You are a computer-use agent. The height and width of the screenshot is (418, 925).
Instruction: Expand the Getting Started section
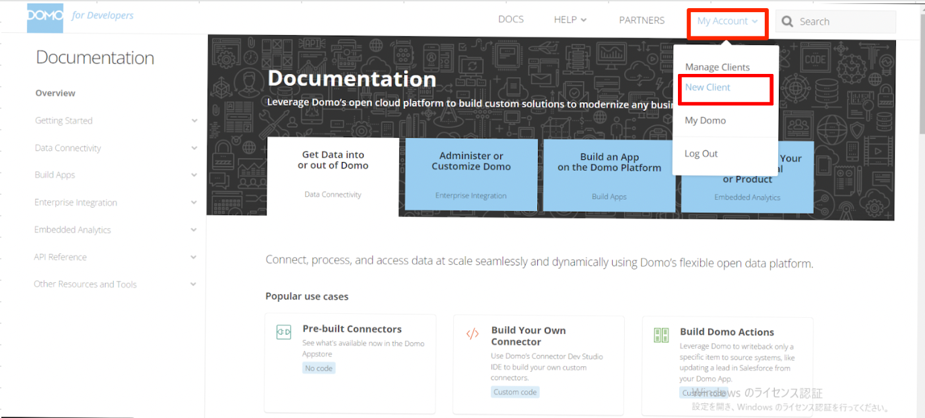[194, 121]
